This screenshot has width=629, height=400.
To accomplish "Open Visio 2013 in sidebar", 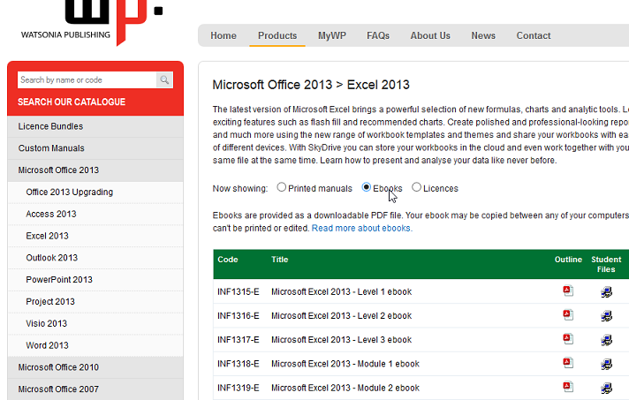I will click(x=95, y=323).
